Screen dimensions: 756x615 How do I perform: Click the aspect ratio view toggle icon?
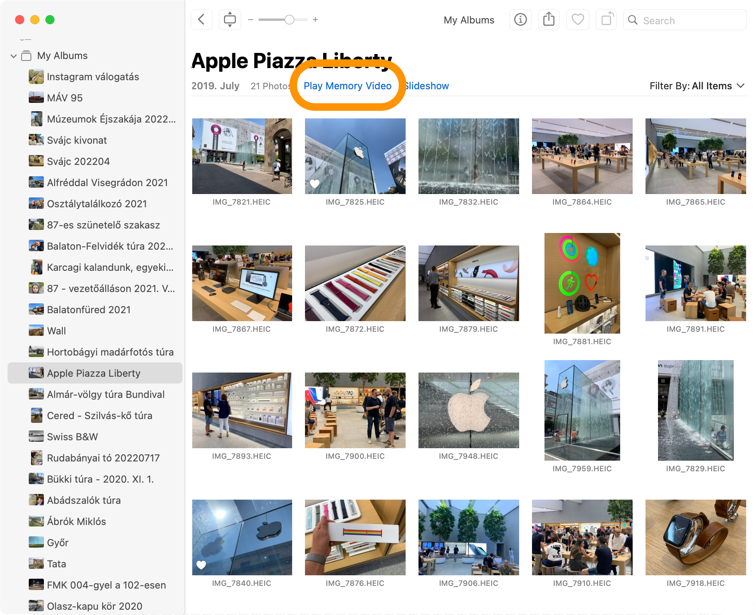click(230, 20)
